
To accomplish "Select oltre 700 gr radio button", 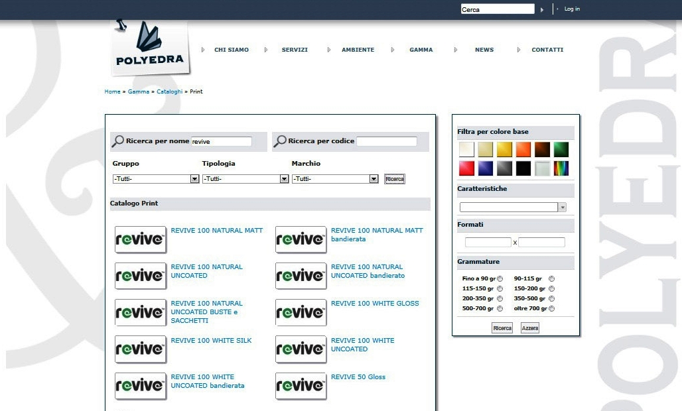I will [x=551, y=309].
